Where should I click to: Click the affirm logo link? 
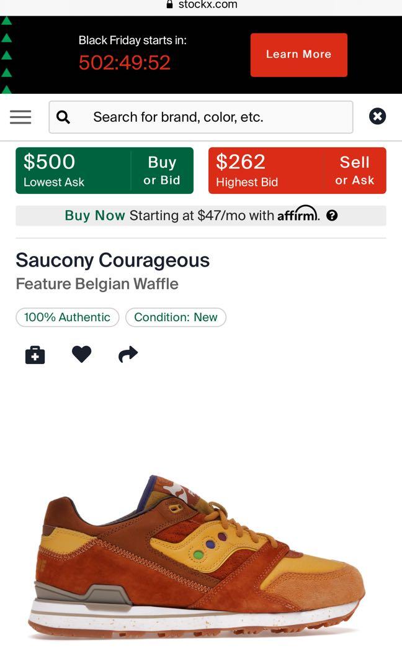(296, 215)
